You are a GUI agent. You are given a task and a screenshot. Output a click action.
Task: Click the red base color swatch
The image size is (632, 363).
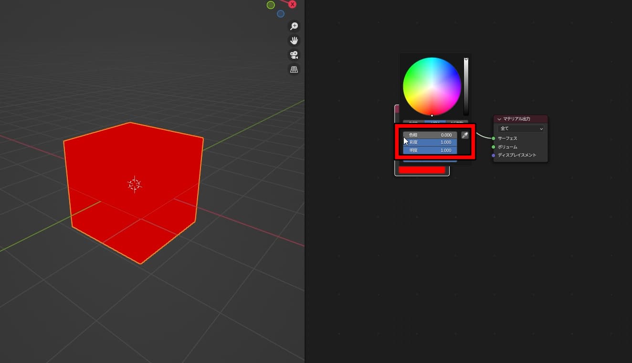click(x=422, y=170)
